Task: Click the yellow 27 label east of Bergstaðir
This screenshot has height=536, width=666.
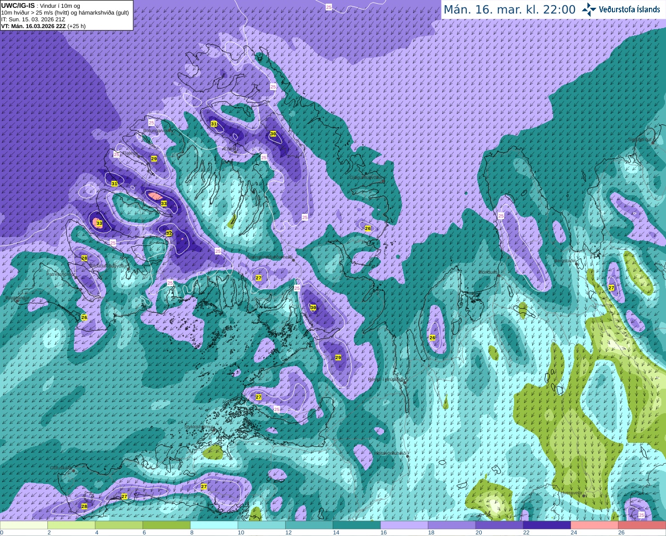Action: (x=611, y=288)
